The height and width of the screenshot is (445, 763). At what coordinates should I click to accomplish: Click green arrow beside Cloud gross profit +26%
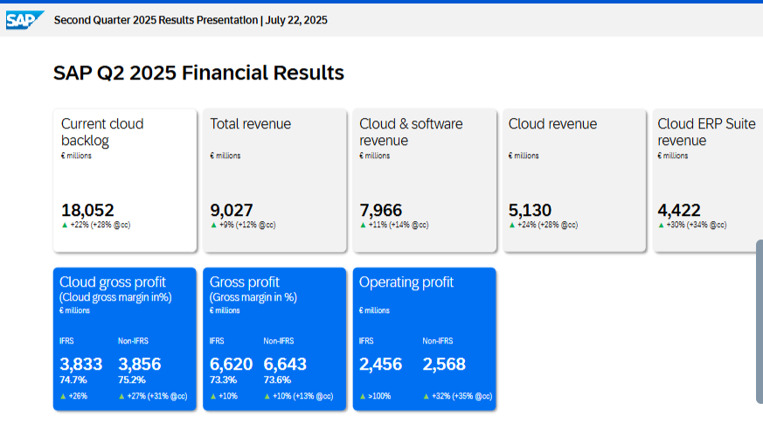63,396
